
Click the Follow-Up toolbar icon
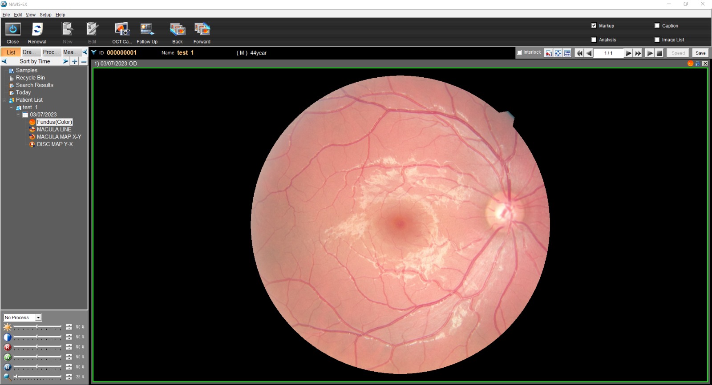(147, 30)
